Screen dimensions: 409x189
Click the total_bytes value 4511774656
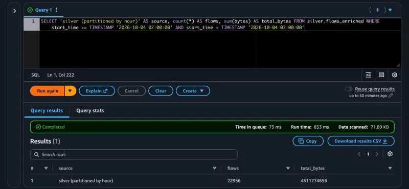[314, 181]
